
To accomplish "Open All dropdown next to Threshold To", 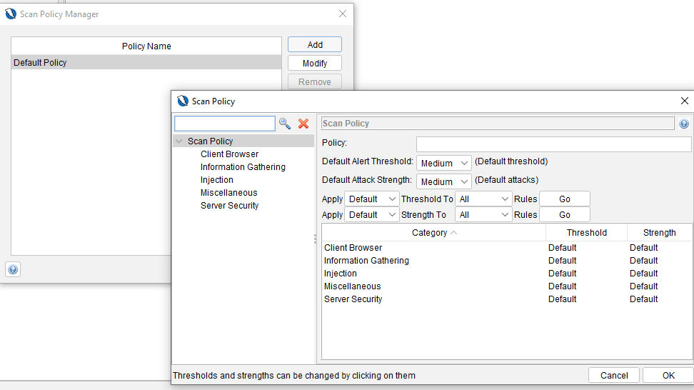I will (483, 199).
